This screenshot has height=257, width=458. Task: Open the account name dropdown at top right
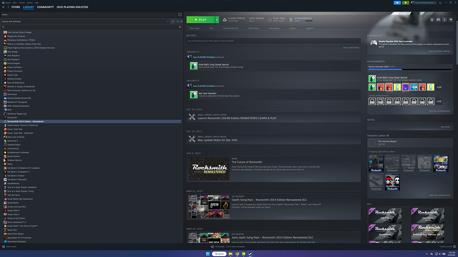pyautogui.click(x=423, y=3)
